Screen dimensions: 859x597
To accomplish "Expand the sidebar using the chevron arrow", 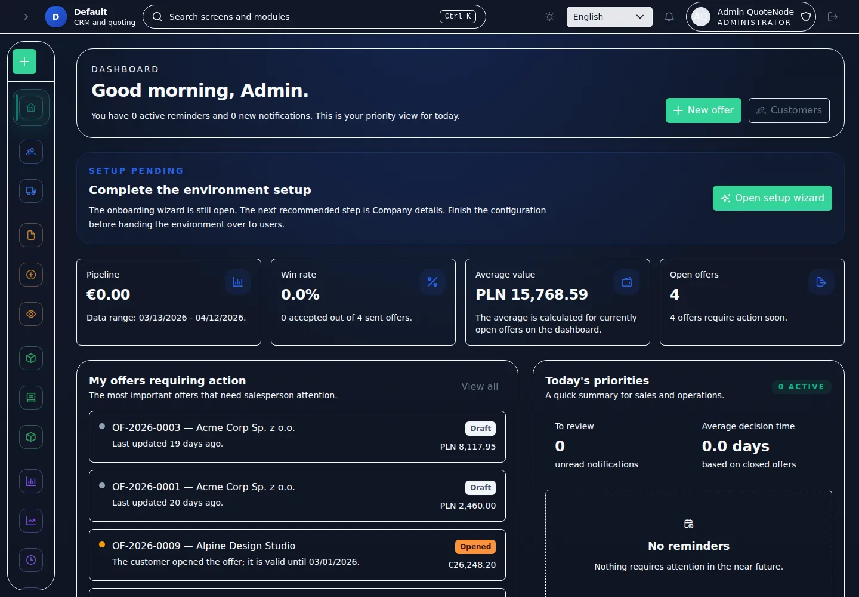I will [x=26, y=17].
